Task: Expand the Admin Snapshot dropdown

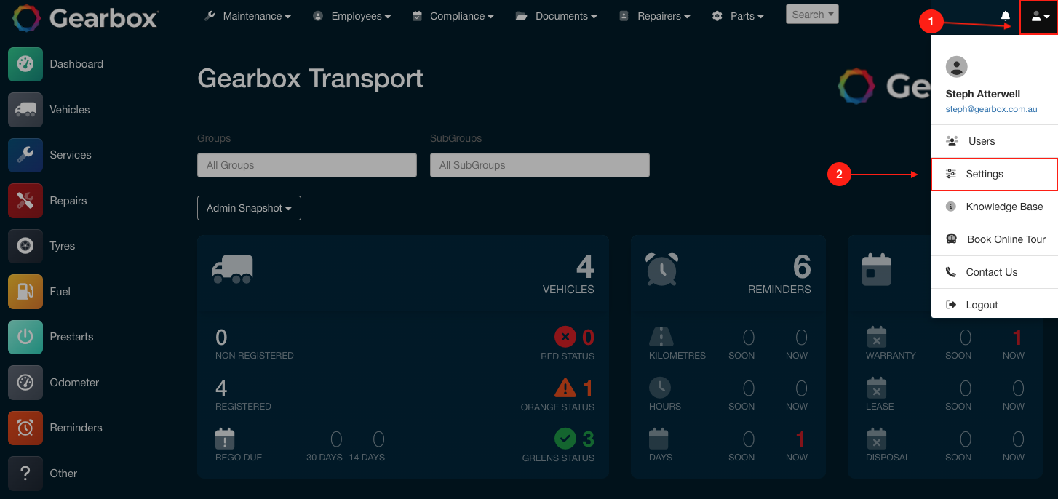Action: tap(249, 208)
